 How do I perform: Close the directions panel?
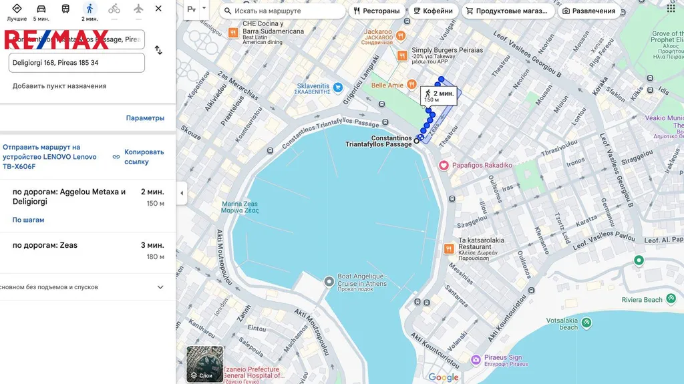158,9
